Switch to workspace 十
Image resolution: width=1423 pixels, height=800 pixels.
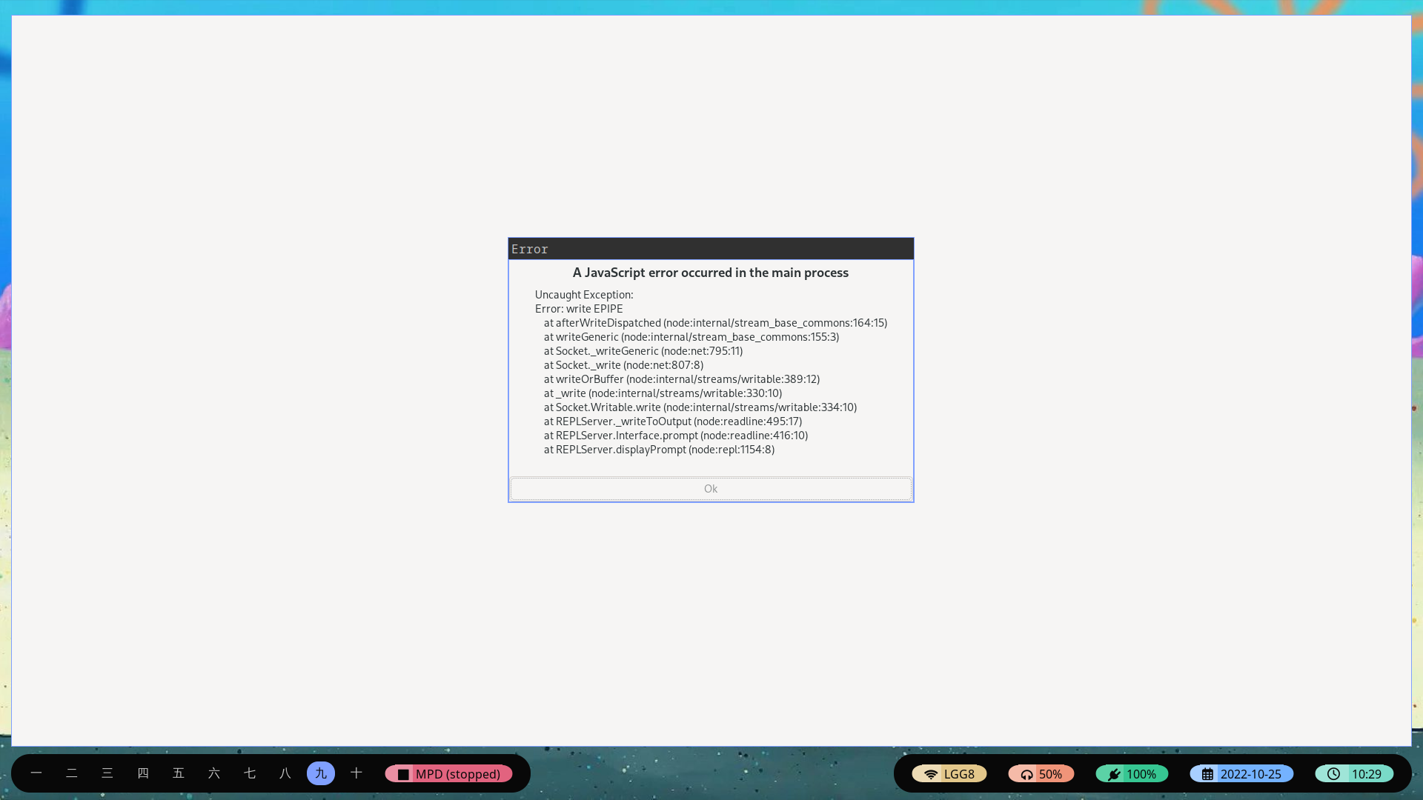[x=356, y=773]
